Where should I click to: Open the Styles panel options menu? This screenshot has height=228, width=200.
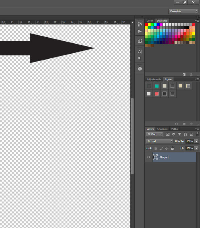[197, 80]
